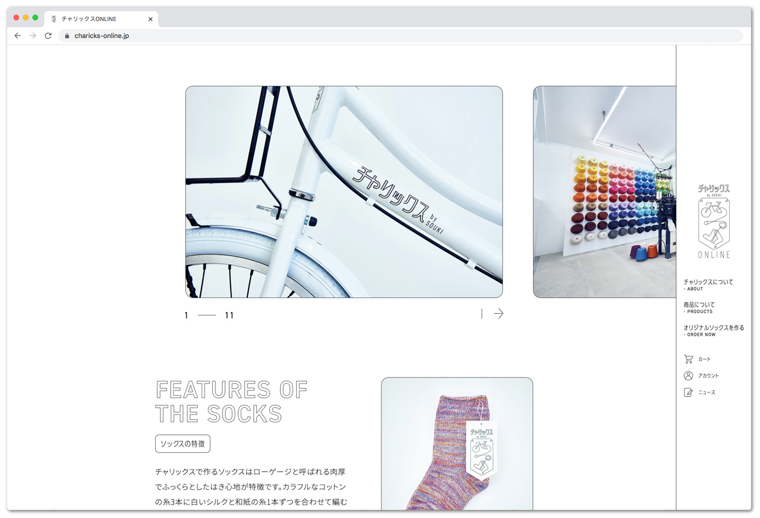760x518 pixels.
Task: Open the 商品について PRODUCTS menu link
Action: [x=699, y=308]
